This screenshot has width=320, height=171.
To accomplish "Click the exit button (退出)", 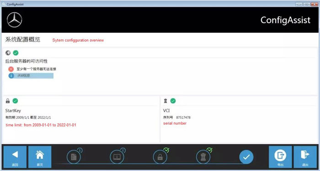I will (305, 157).
